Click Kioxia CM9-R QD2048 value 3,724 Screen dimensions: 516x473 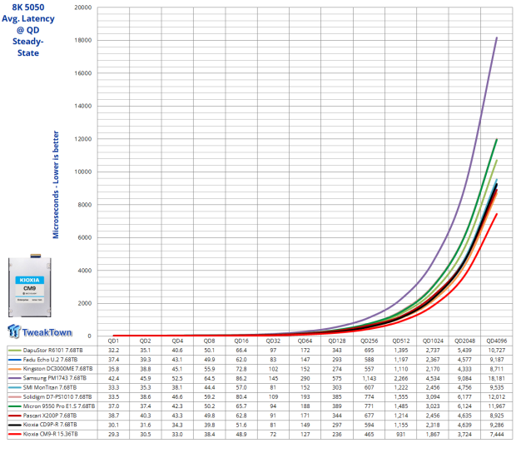[x=465, y=435]
